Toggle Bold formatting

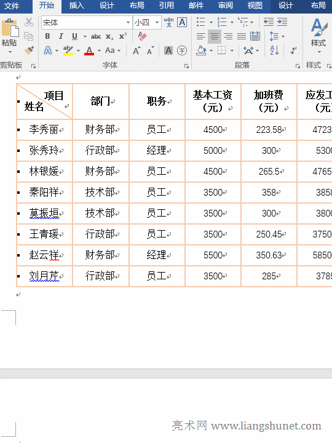click(47, 36)
